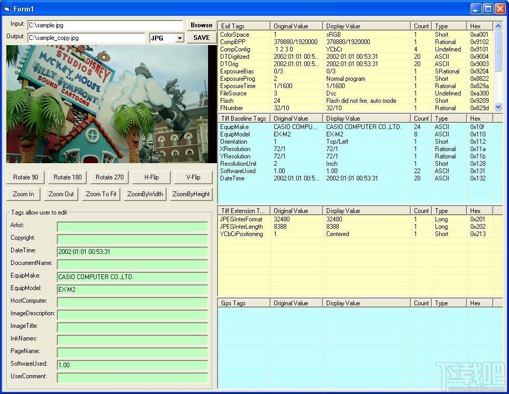The height and width of the screenshot is (394, 509).
Task: Click the PageName edit field
Action: point(132,353)
